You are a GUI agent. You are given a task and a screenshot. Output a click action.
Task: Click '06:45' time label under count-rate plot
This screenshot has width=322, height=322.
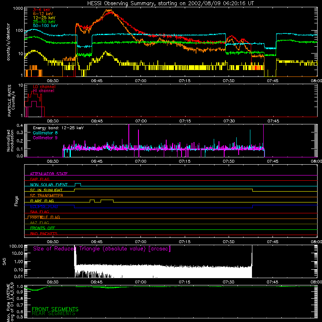pyautogui.click(x=97, y=81)
